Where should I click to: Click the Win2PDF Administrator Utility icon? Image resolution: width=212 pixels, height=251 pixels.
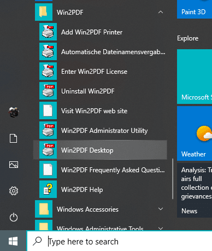pyautogui.click(x=48, y=130)
